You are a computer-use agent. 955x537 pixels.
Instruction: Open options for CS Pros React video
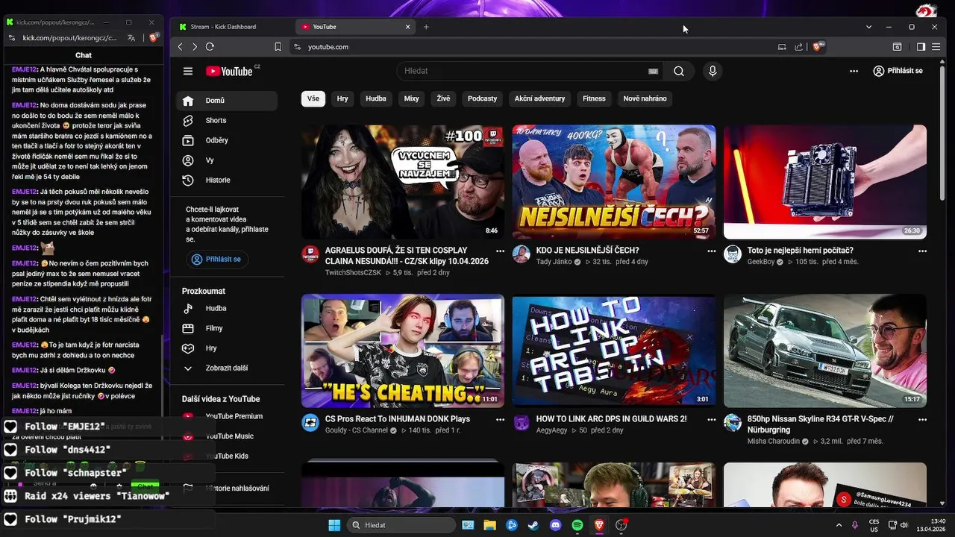500,420
